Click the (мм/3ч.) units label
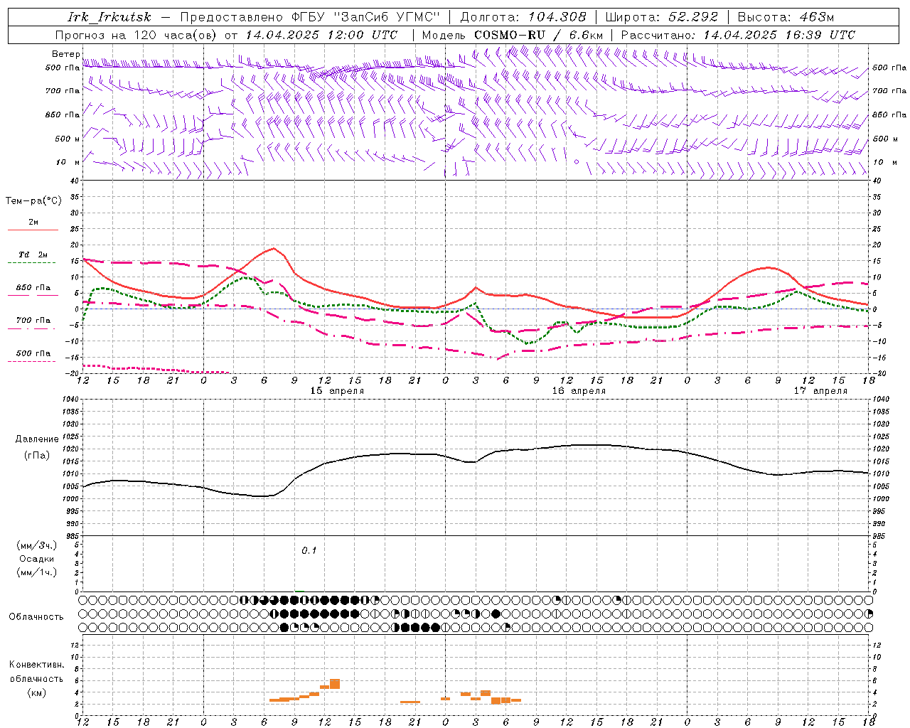Screen dimensions: 910x728 pos(37,545)
